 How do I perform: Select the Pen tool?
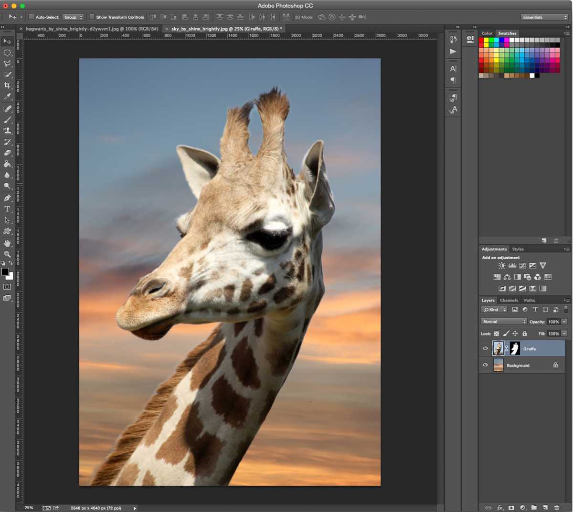coord(7,198)
